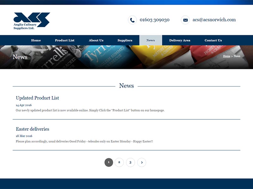The image size is (253, 189).
Task: Select pagination page 1
Action: click(x=109, y=163)
